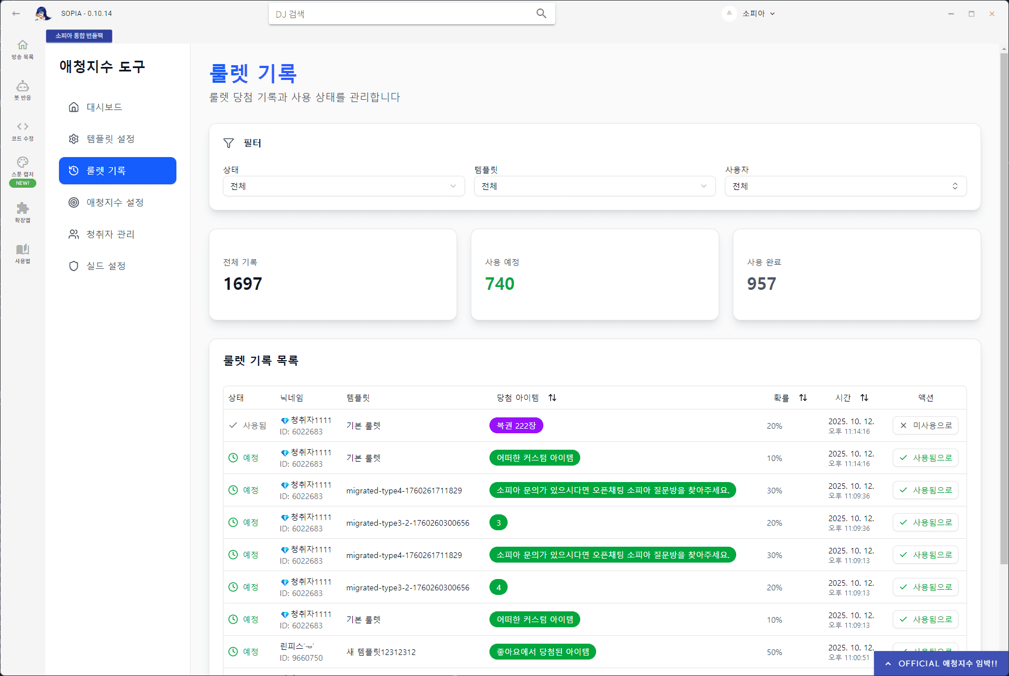Go back with the arrow icon
This screenshot has width=1009, height=676.
(x=16, y=14)
